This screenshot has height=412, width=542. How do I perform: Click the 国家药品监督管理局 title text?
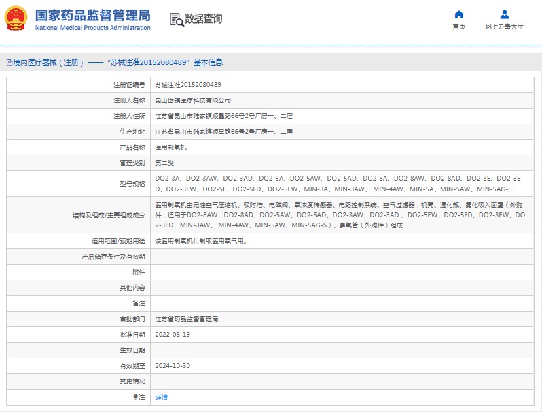(x=92, y=15)
